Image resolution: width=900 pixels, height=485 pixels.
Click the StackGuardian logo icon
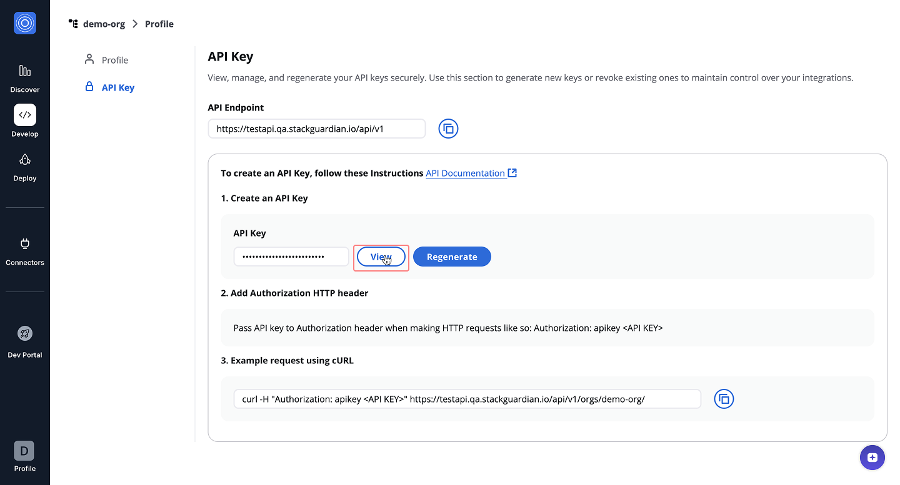25,24
